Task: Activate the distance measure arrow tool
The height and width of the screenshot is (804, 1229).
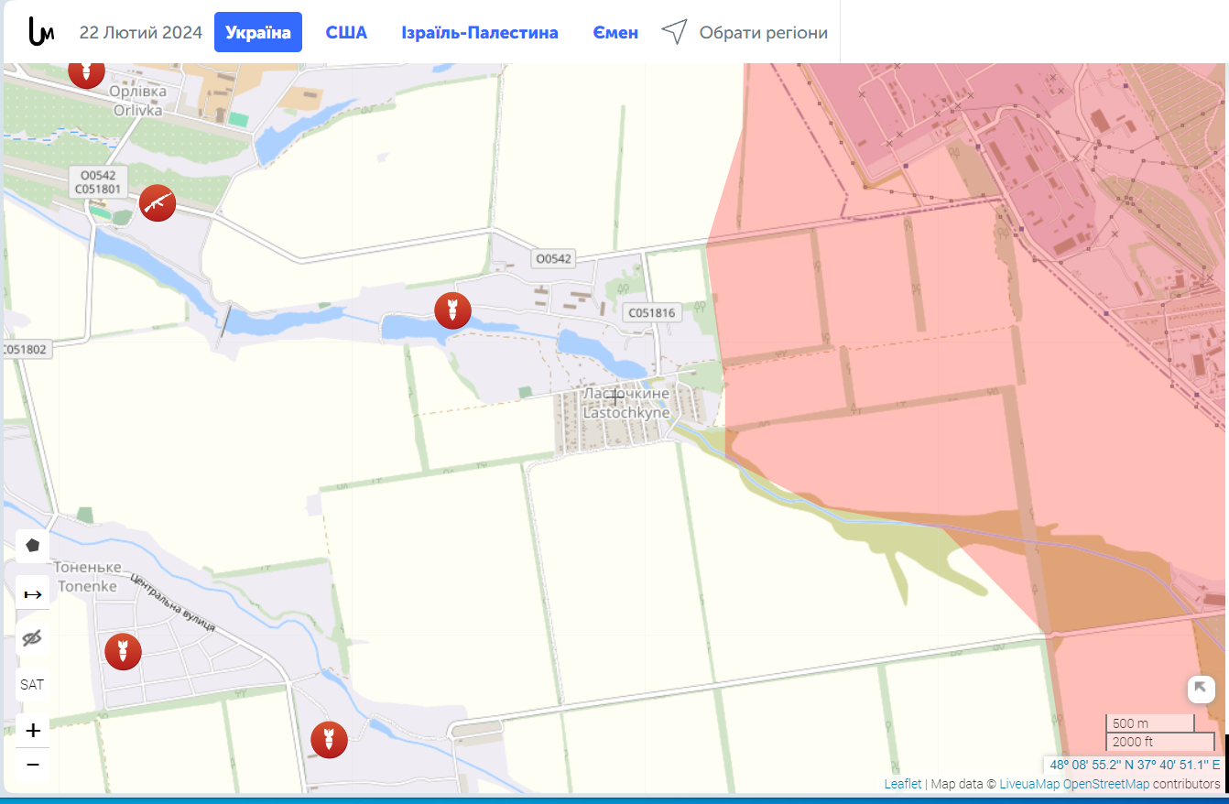Action: [x=33, y=594]
